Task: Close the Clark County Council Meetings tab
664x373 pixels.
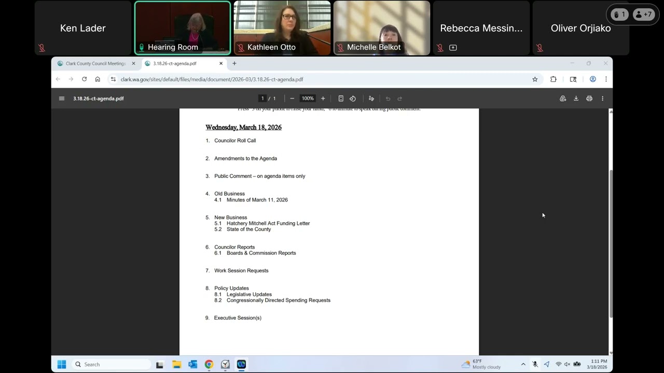Action: click(133, 63)
